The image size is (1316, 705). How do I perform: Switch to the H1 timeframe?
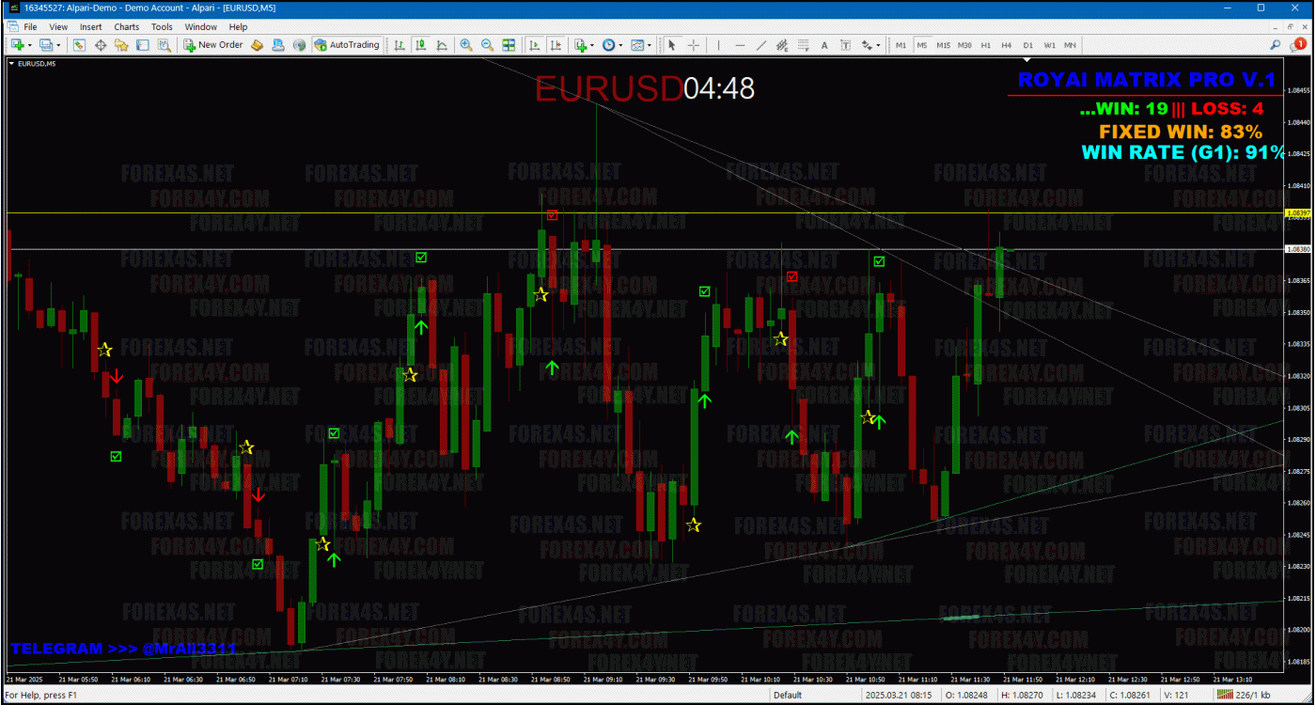pyautogui.click(x=985, y=45)
